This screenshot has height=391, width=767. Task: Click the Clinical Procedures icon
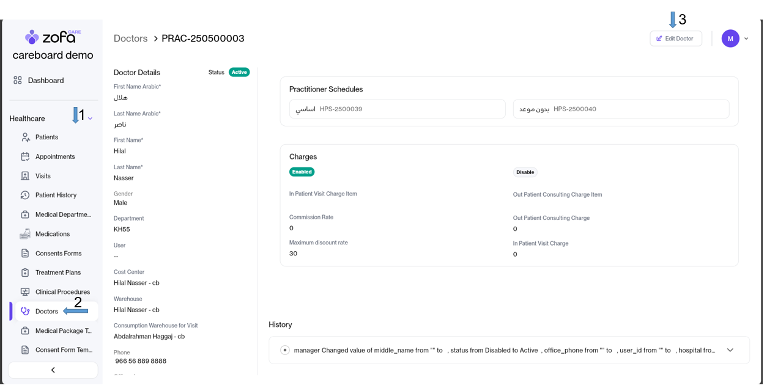coord(25,292)
